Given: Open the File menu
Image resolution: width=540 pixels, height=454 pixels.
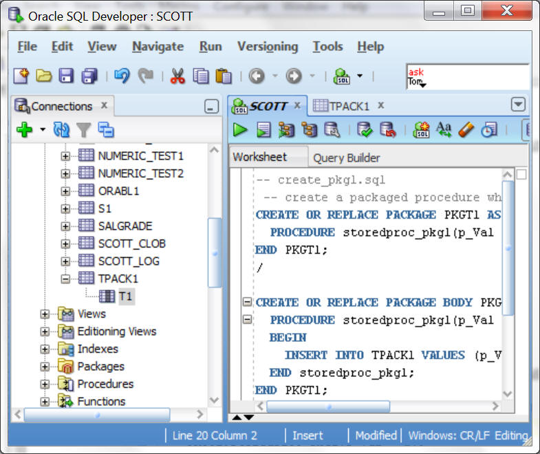Looking at the screenshot, I should (x=28, y=47).
